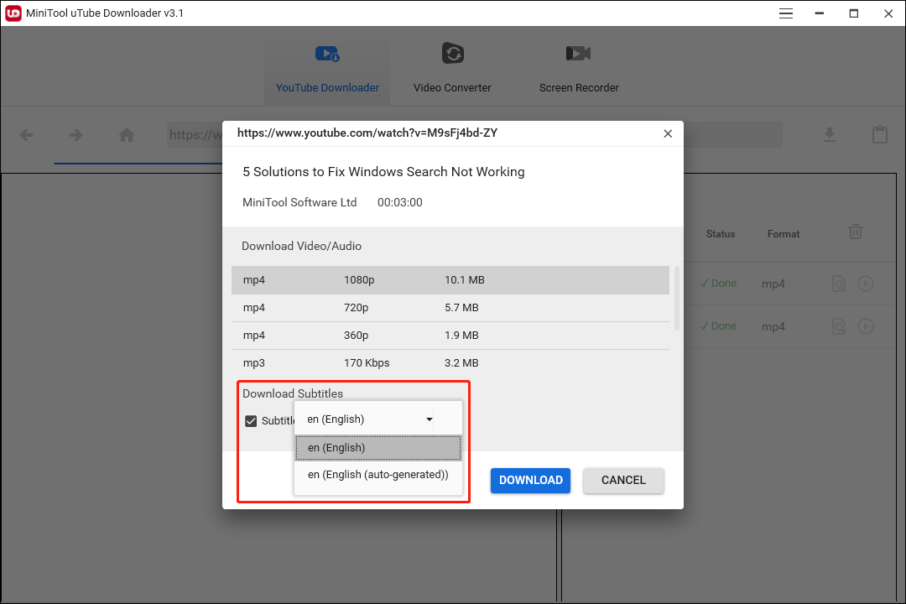Play the second Done mp4 item

pos(865,326)
